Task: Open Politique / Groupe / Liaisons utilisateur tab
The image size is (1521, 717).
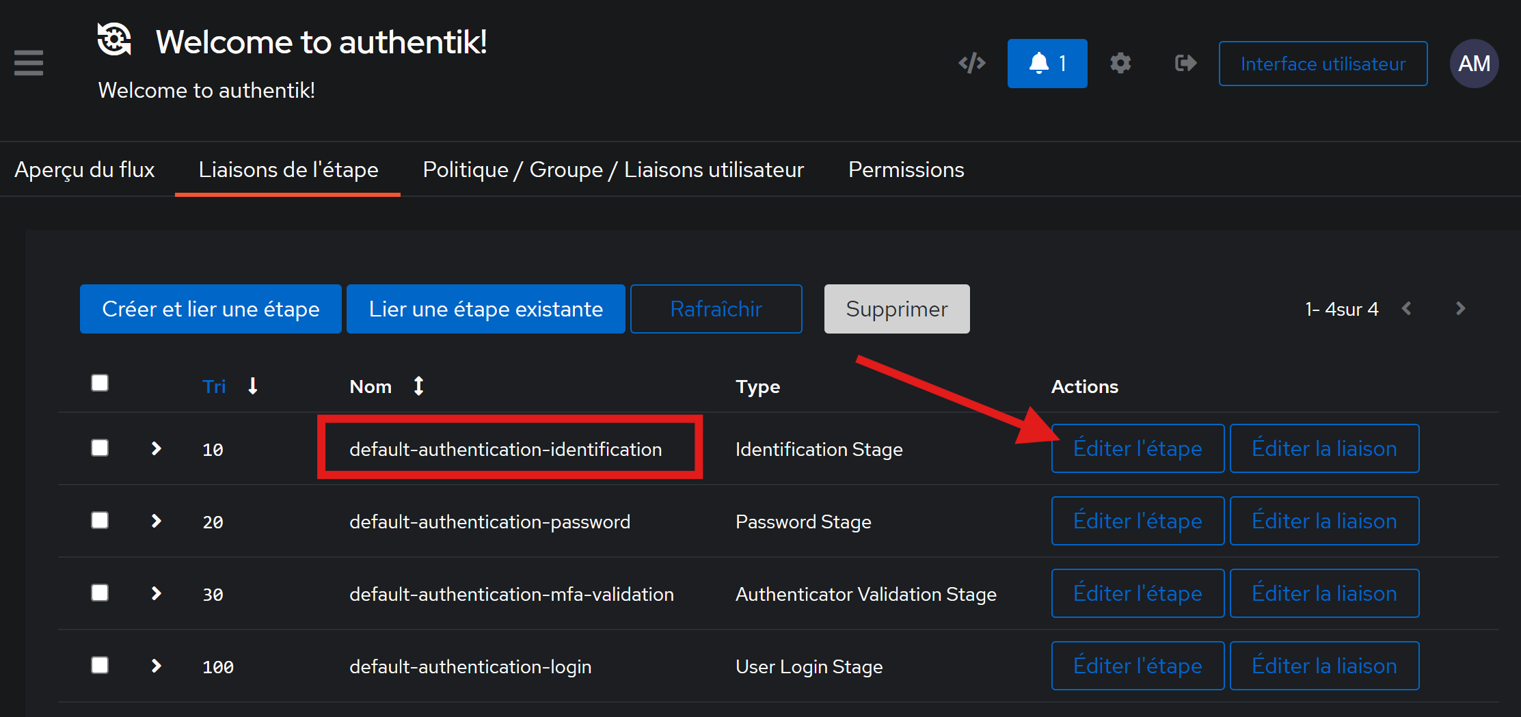Action: 613,170
